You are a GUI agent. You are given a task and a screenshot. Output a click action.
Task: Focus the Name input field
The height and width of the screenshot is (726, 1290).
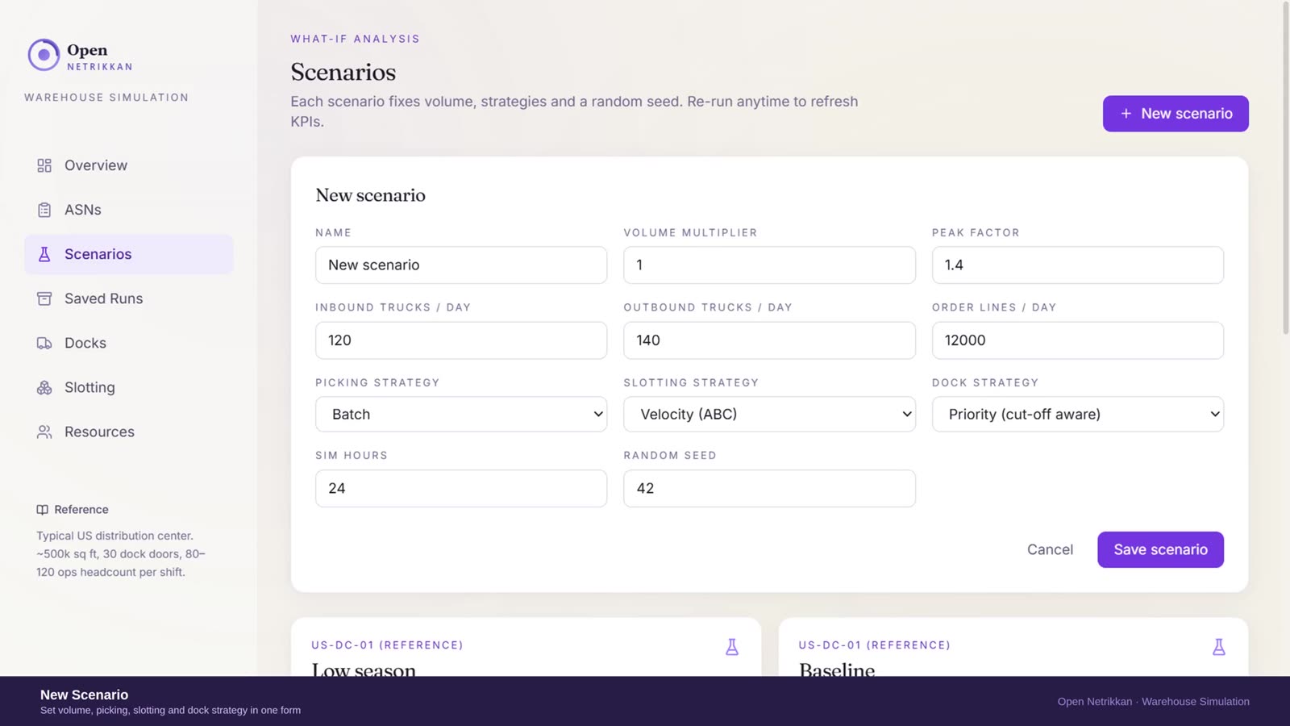[461, 265]
